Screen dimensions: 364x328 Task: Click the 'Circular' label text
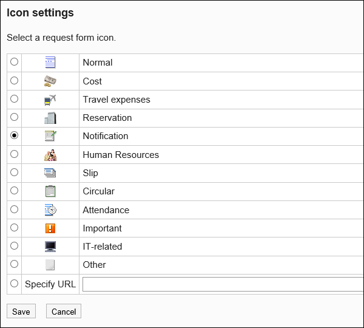pyautogui.click(x=99, y=191)
